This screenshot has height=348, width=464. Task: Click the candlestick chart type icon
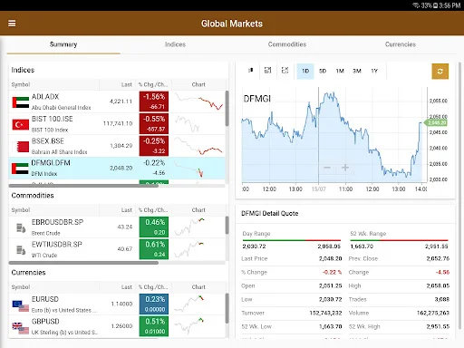coord(251,71)
